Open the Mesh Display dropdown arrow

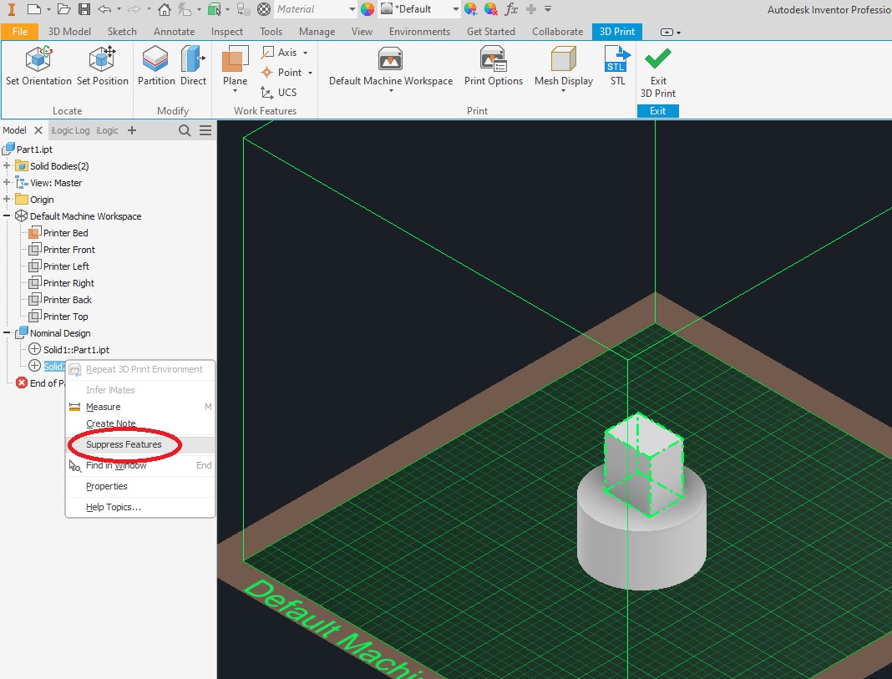click(x=563, y=91)
